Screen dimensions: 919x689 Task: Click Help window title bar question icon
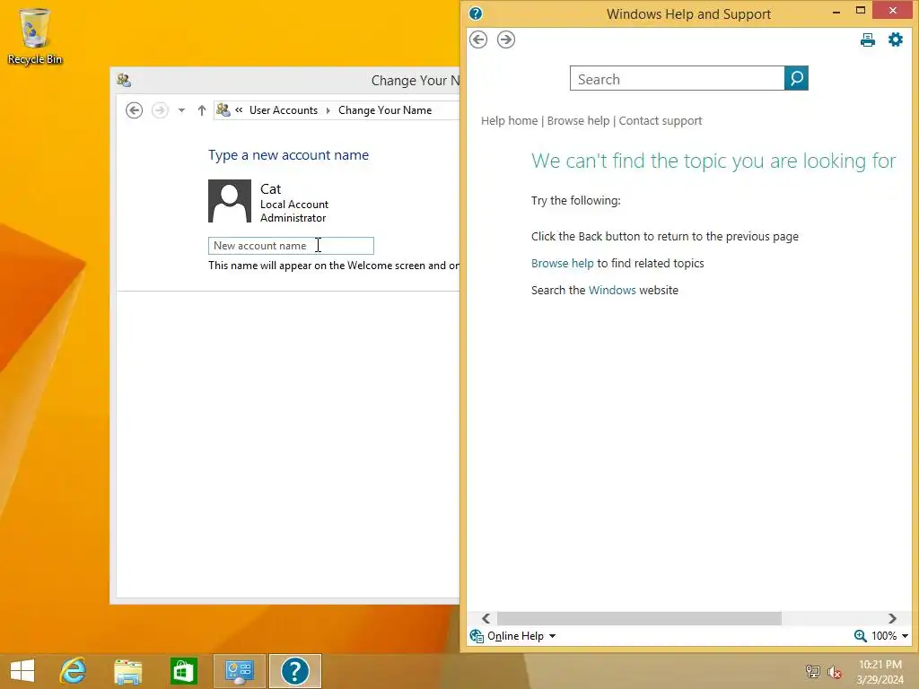(476, 13)
